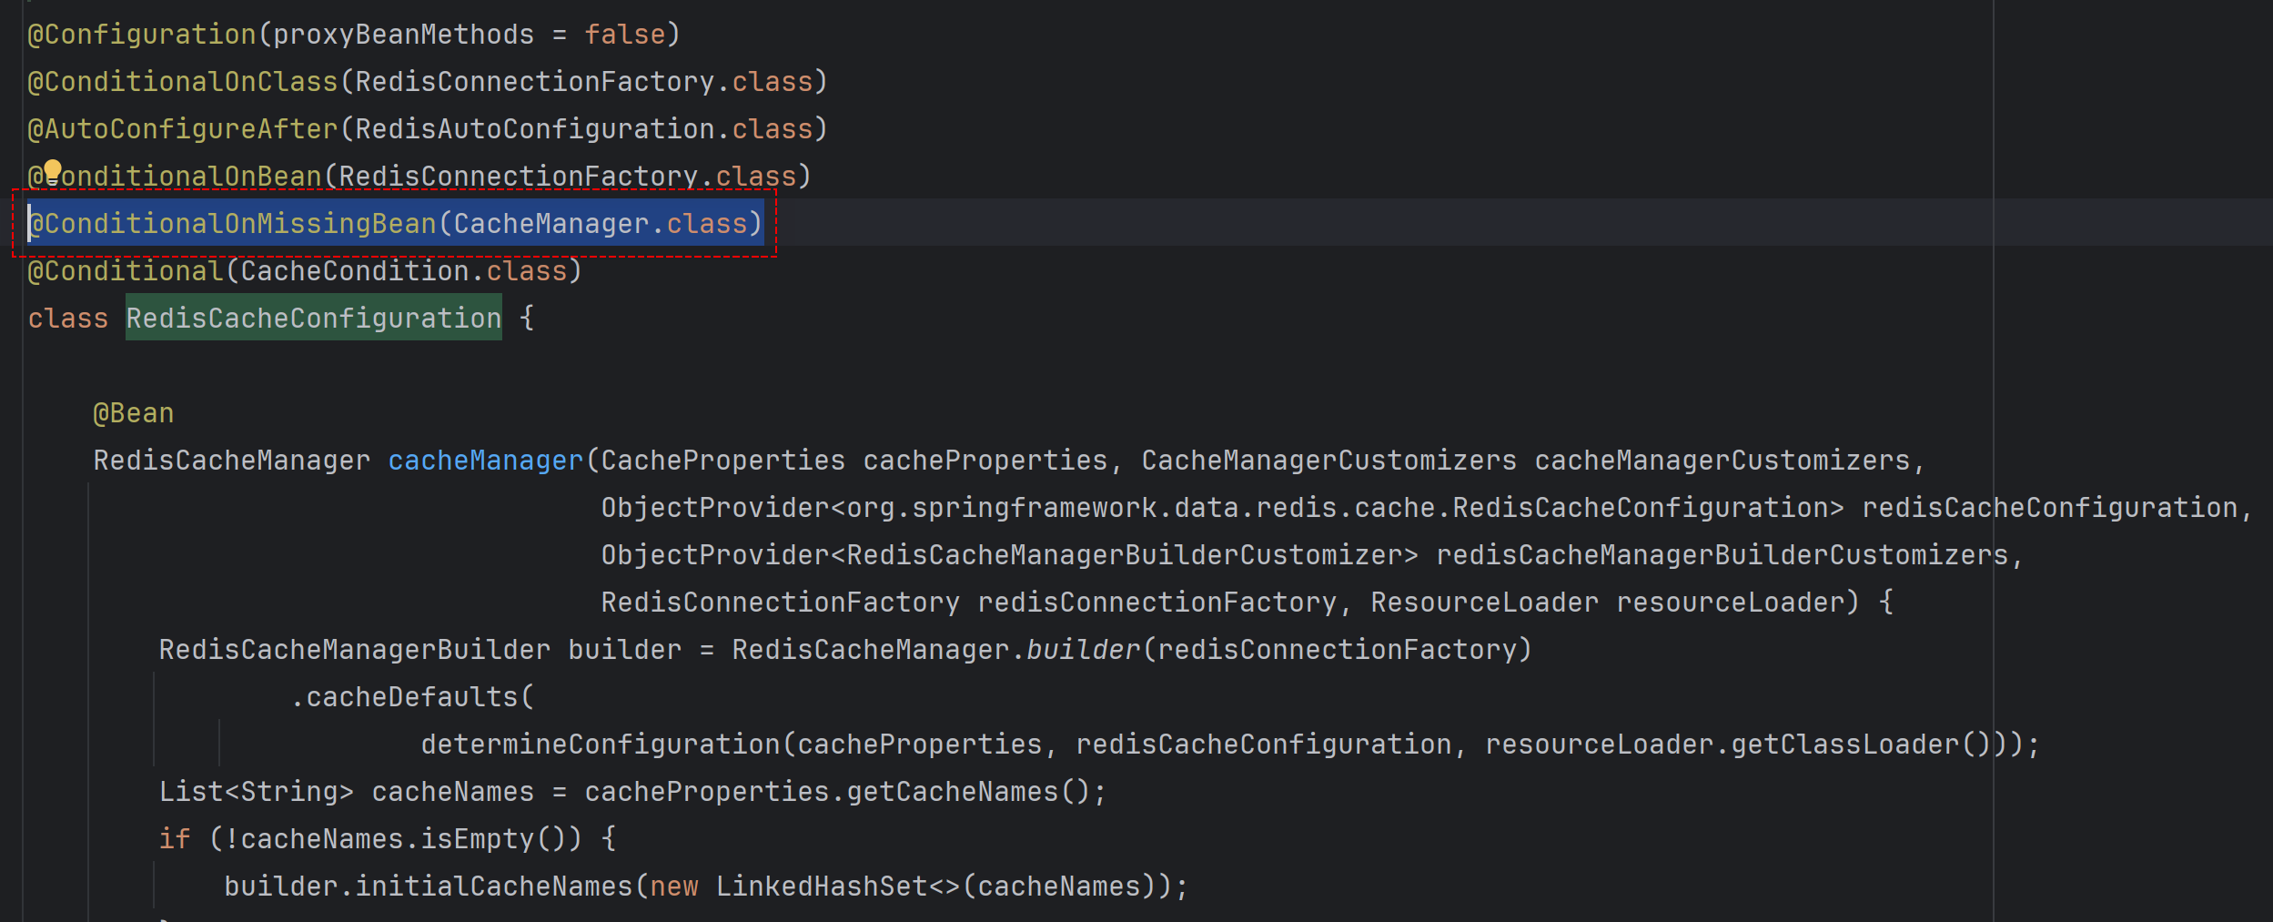Click the RedisAutoConfiguration class reference
The width and height of the screenshot is (2273, 922).
point(534,129)
